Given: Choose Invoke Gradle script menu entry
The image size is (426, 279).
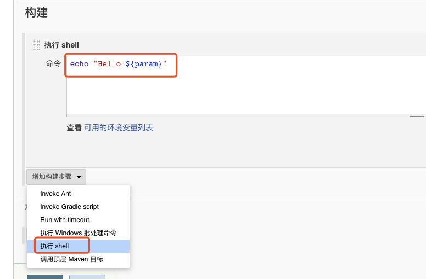Looking at the screenshot, I should pos(79,206).
